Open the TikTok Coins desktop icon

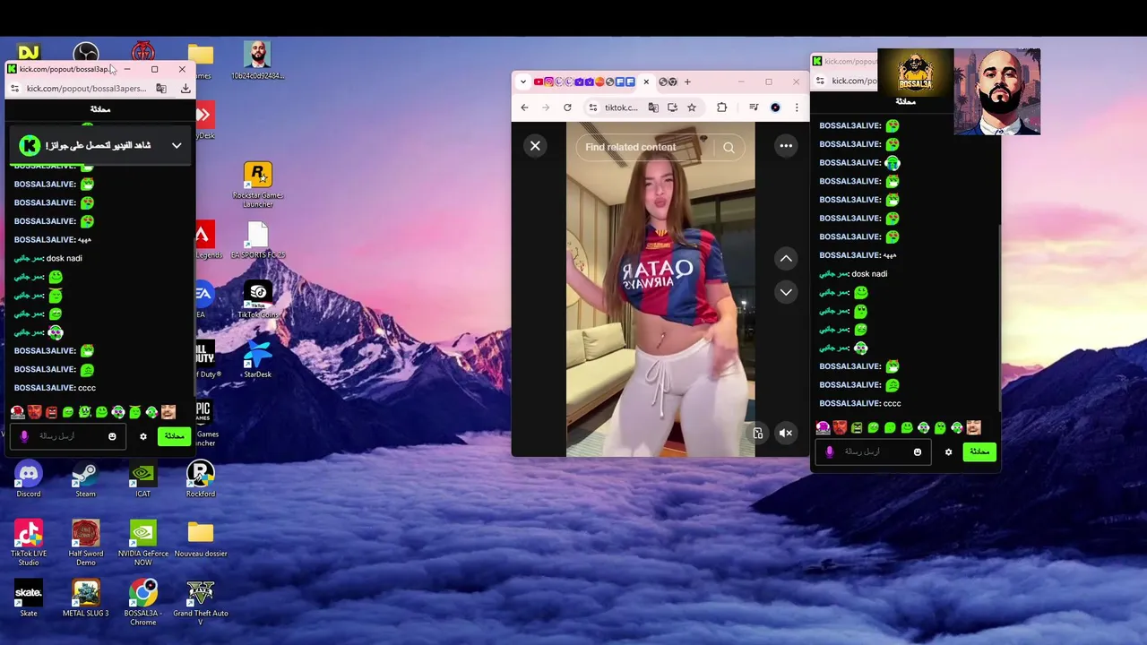pyautogui.click(x=258, y=300)
